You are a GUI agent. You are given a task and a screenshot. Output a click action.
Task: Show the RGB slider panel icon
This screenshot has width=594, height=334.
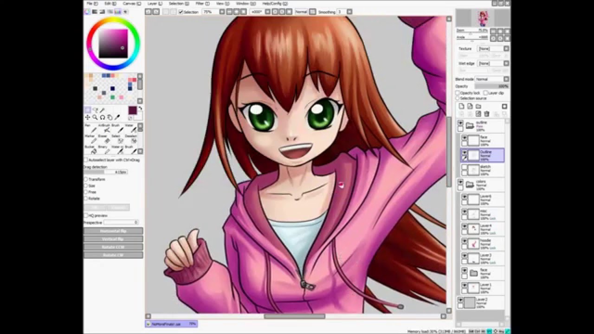95,12
